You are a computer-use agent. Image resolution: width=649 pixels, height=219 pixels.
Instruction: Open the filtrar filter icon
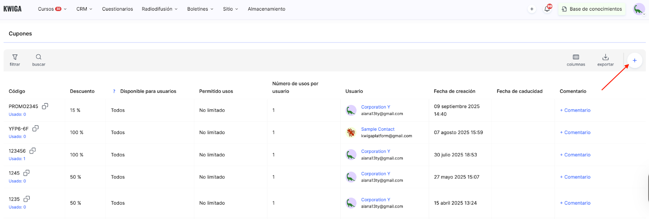click(x=15, y=57)
